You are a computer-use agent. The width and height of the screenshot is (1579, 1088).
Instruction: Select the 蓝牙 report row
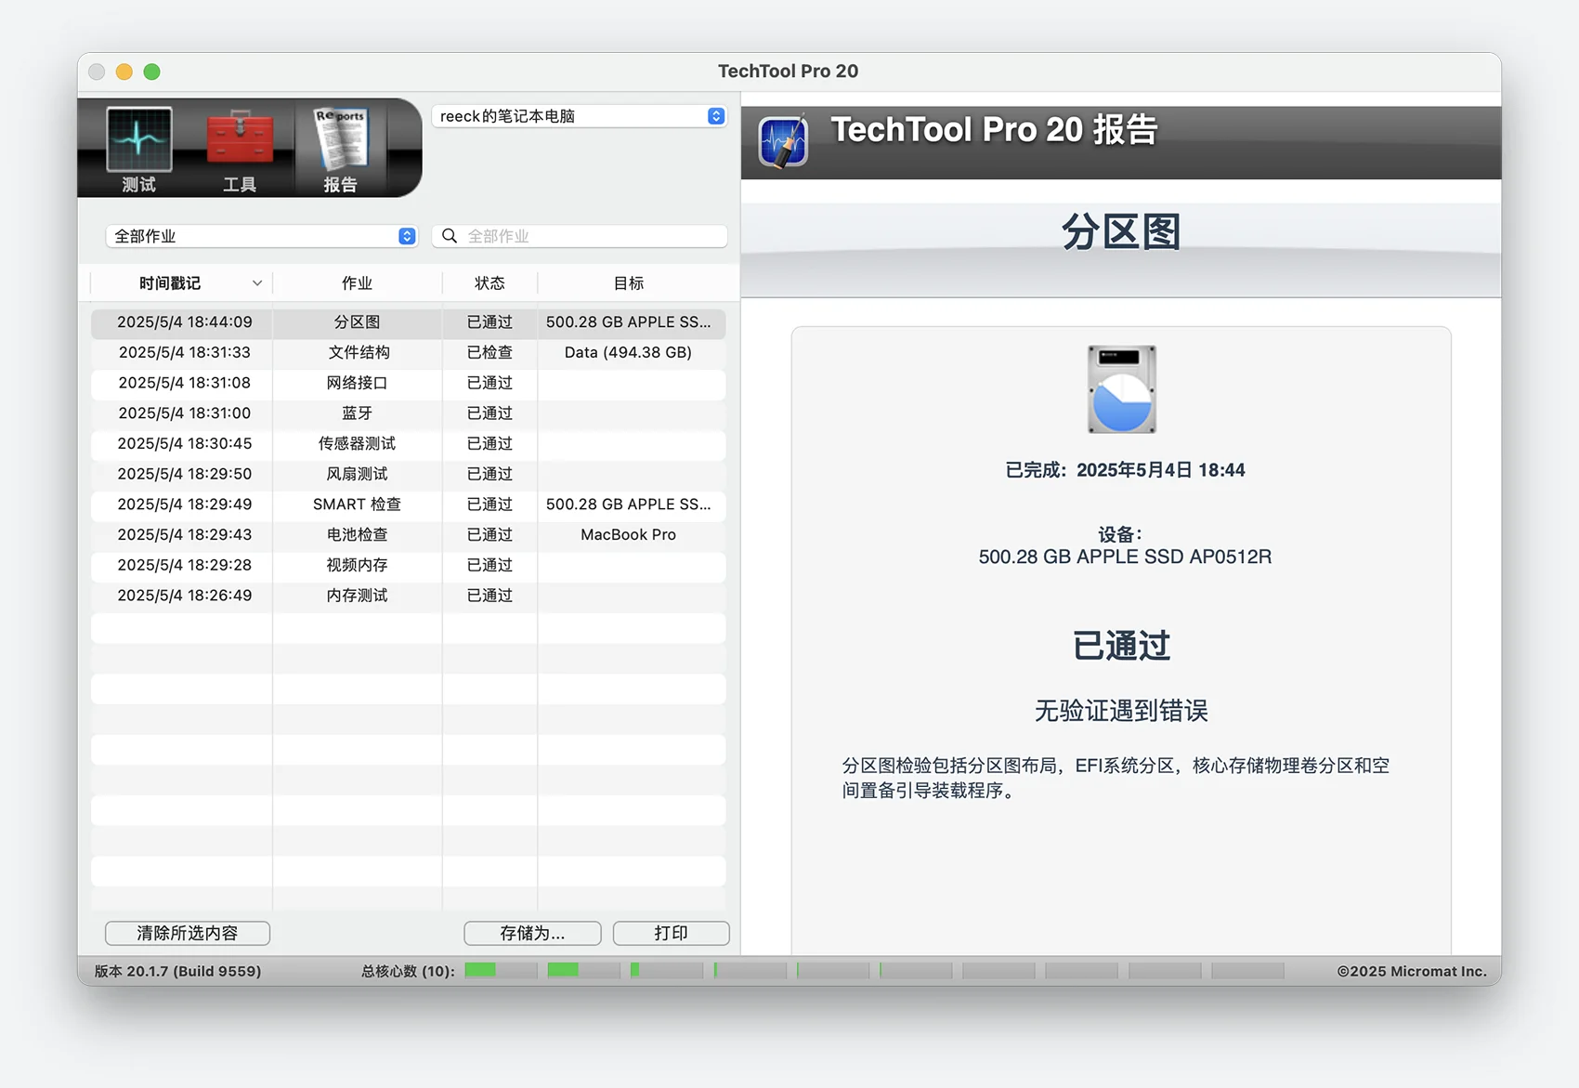pyautogui.click(x=408, y=413)
